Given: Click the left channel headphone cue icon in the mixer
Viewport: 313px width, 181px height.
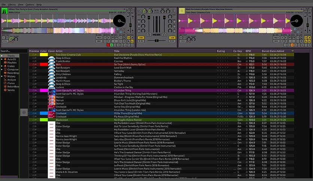Looking at the screenshot, I should coord(149,35).
